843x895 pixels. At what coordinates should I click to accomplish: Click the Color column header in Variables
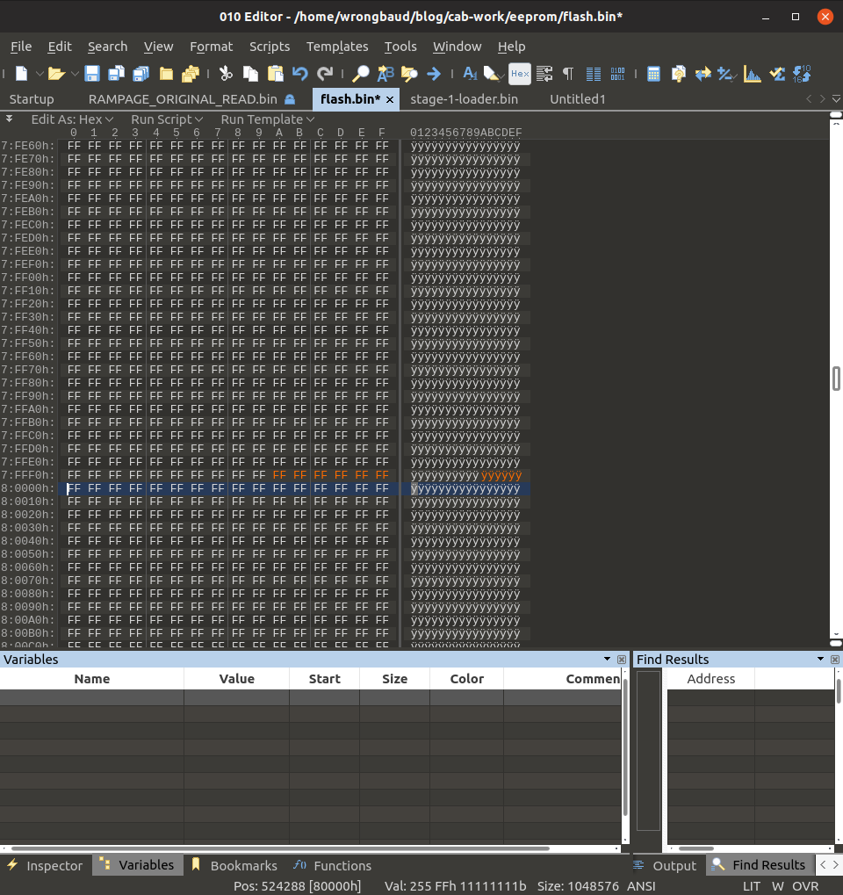466,679
